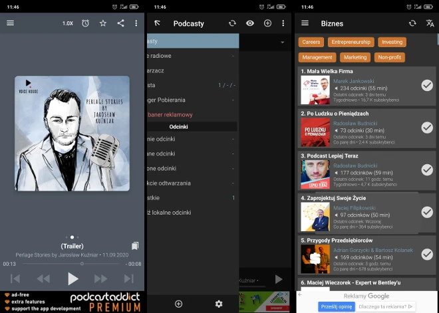Open Przygody Przedsiębiorców thumbnail
The height and width of the screenshot is (313, 439).
point(315,259)
